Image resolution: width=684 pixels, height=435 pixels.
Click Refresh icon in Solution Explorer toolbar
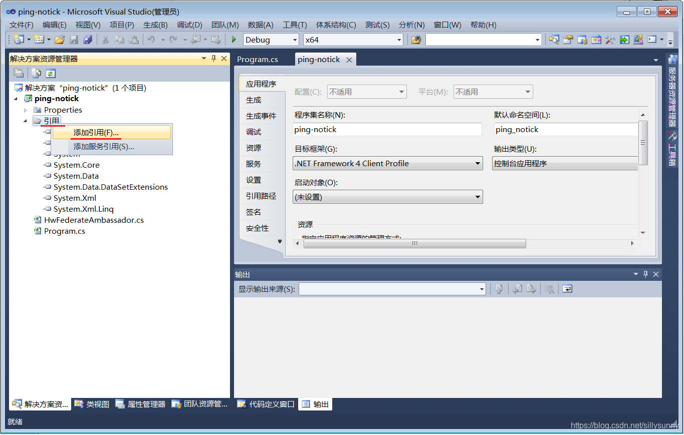tap(50, 73)
